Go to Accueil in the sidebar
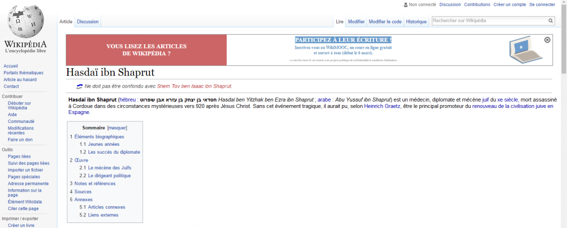 point(11,66)
